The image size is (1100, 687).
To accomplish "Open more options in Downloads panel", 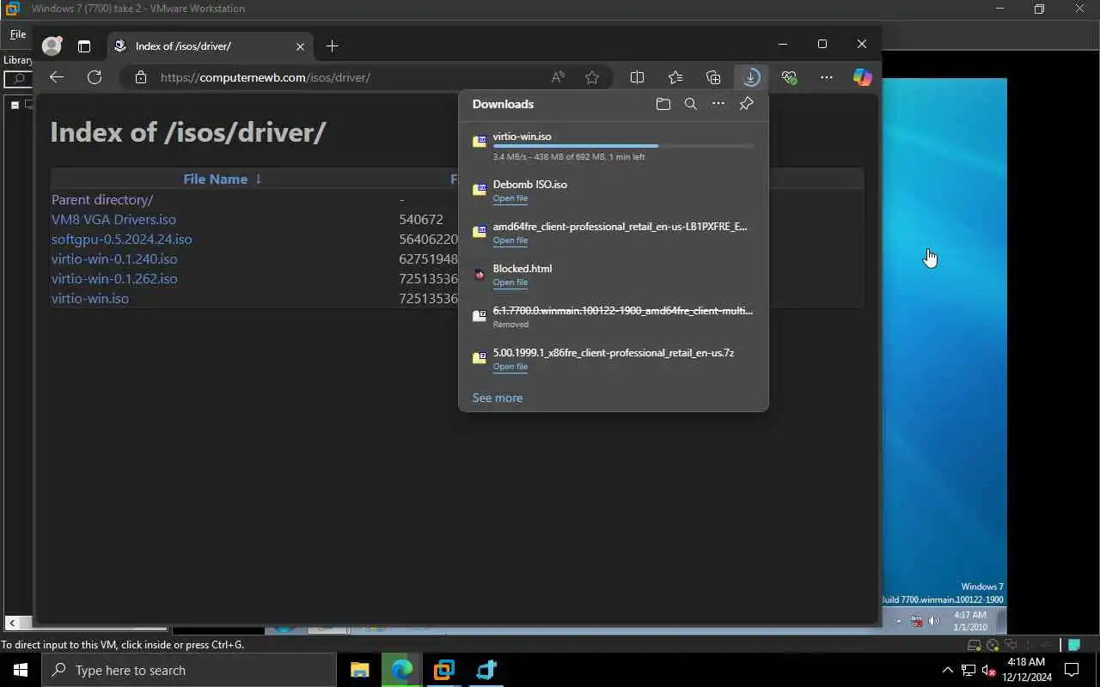I will pyautogui.click(x=718, y=104).
